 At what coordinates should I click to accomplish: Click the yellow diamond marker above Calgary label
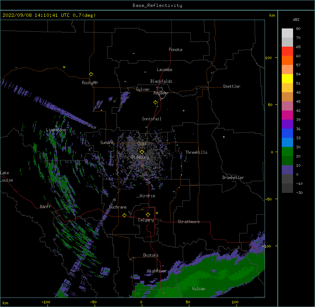point(148,215)
